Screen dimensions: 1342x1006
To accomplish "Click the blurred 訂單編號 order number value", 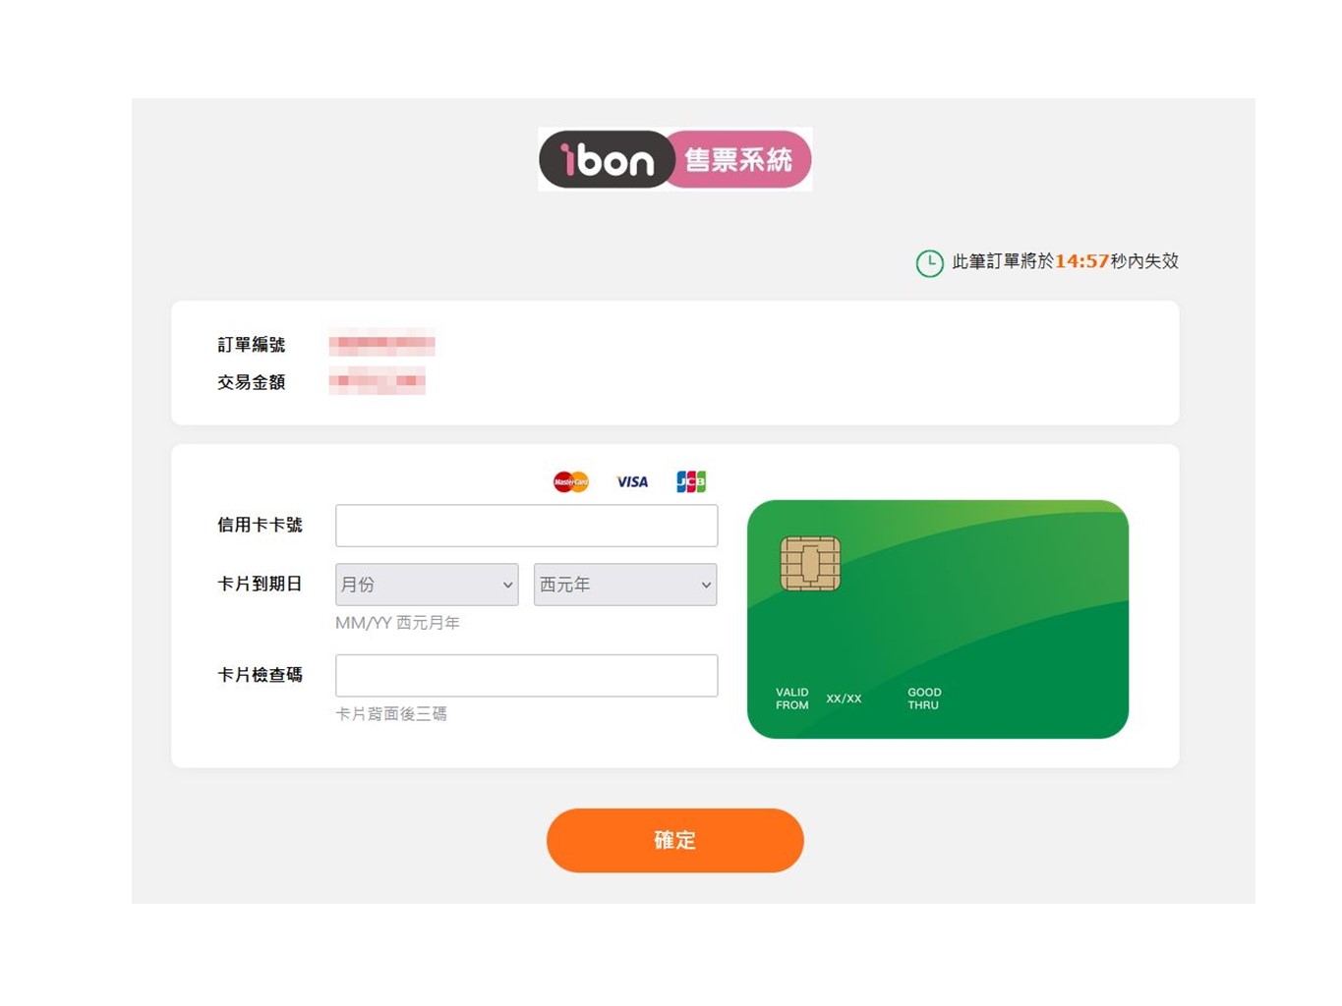I will [381, 345].
